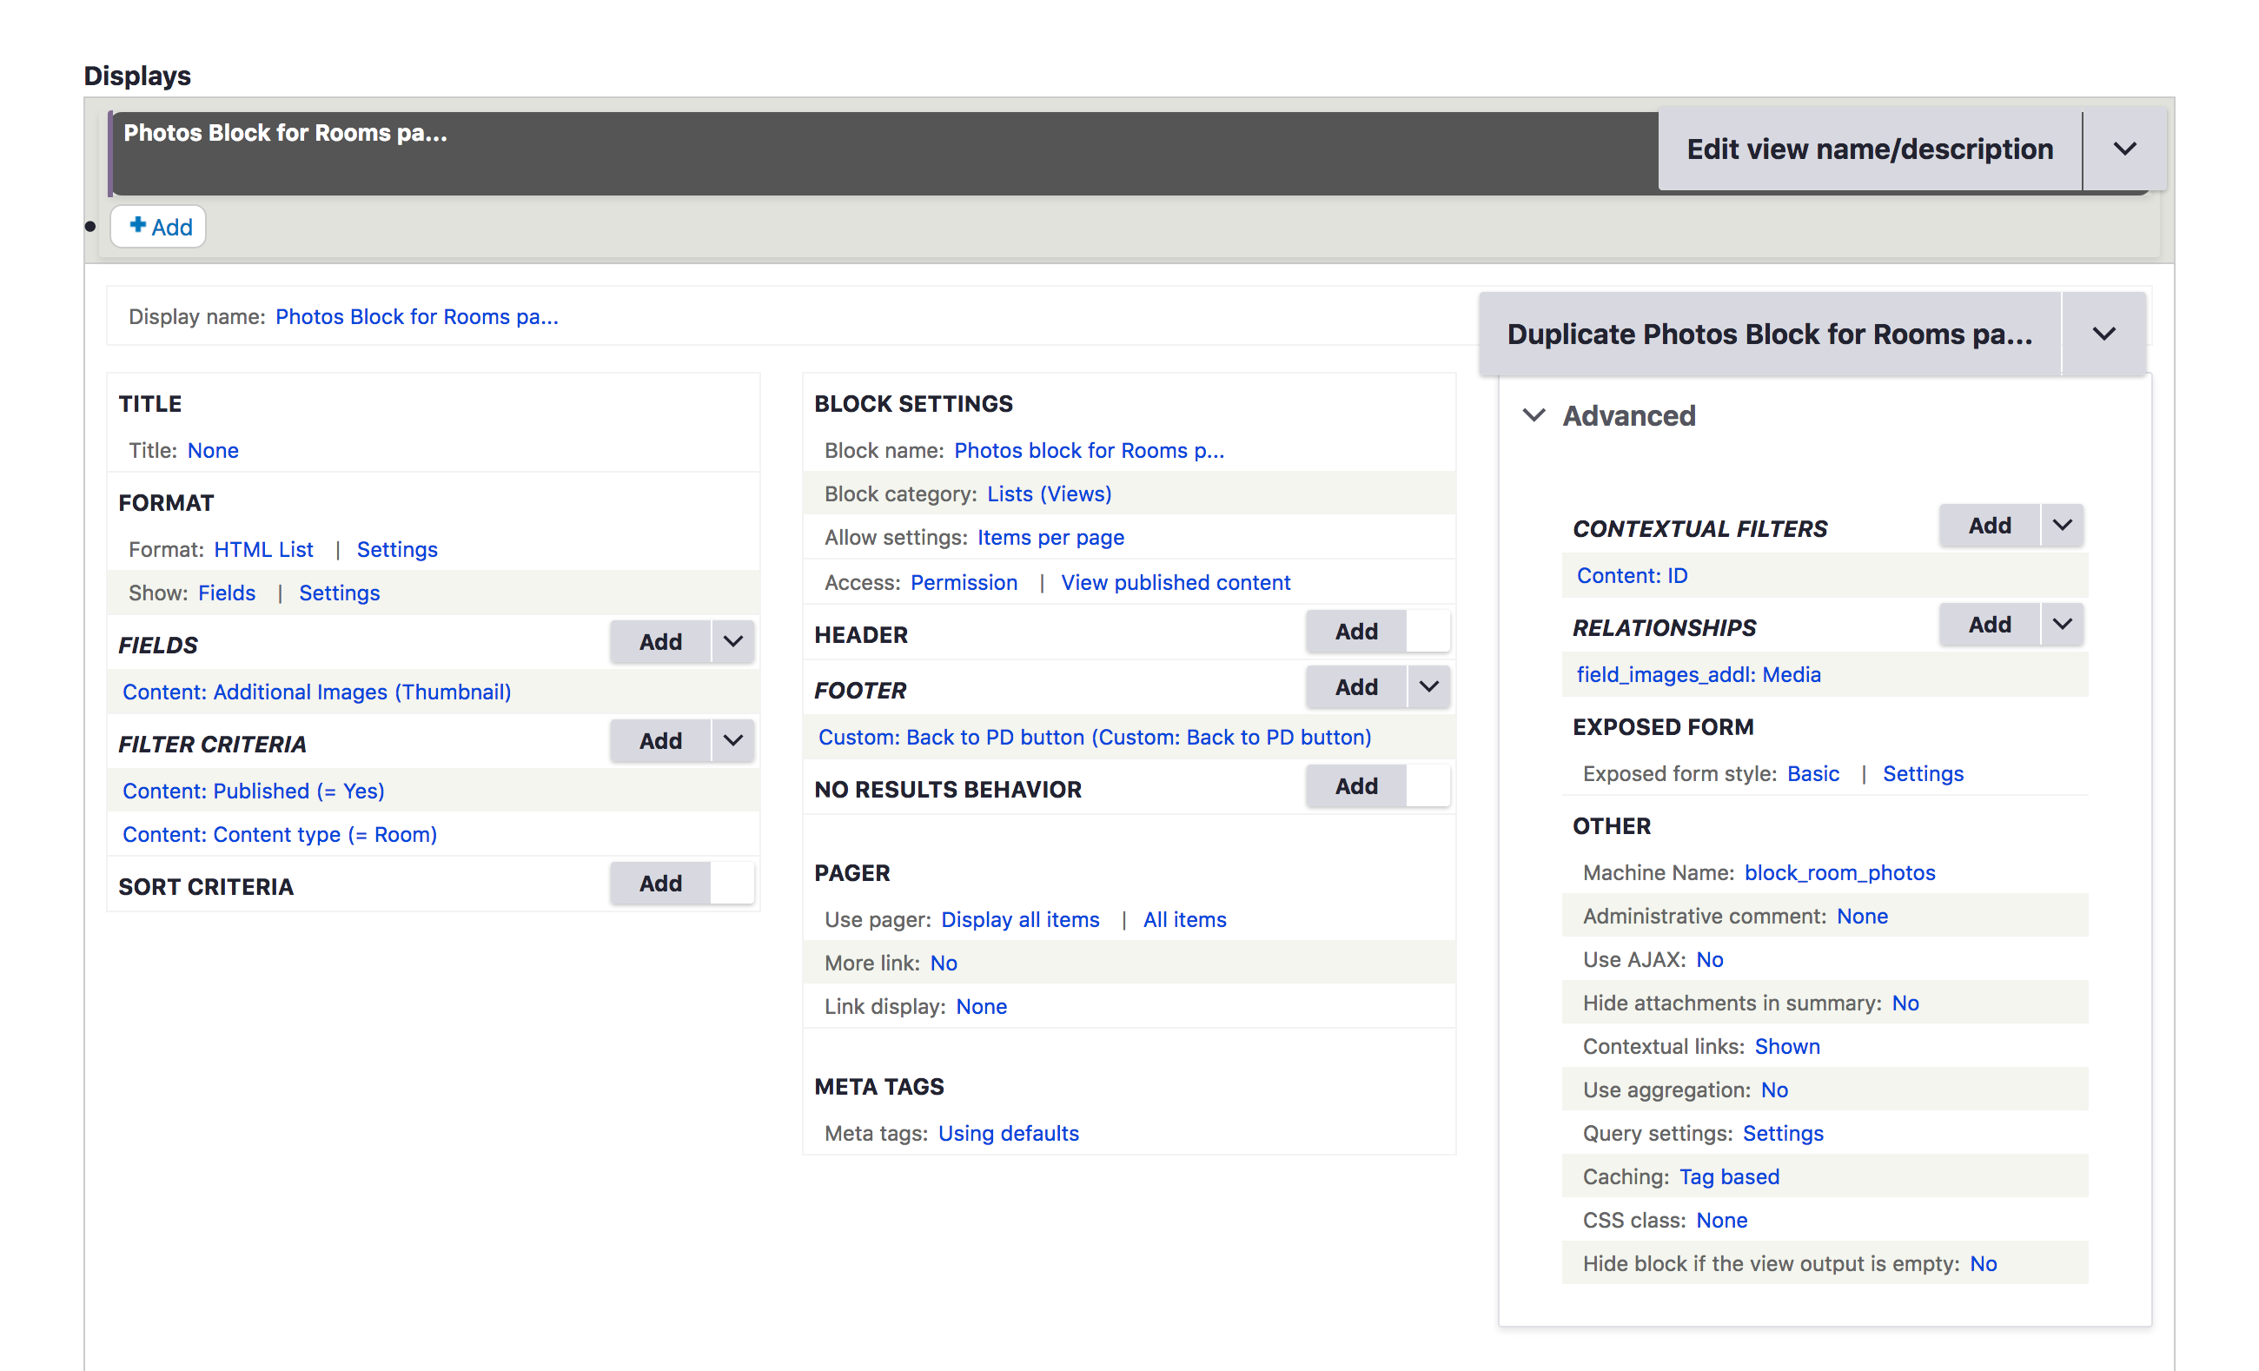Image resolution: width=2259 pixels, height=1371 pixels.
Task: Add a new Relationship
Action: coord(1988,624)
